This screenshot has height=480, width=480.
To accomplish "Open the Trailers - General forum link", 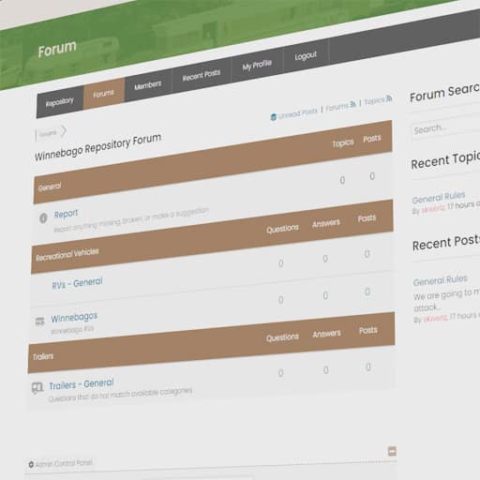I will pos(82,384).
